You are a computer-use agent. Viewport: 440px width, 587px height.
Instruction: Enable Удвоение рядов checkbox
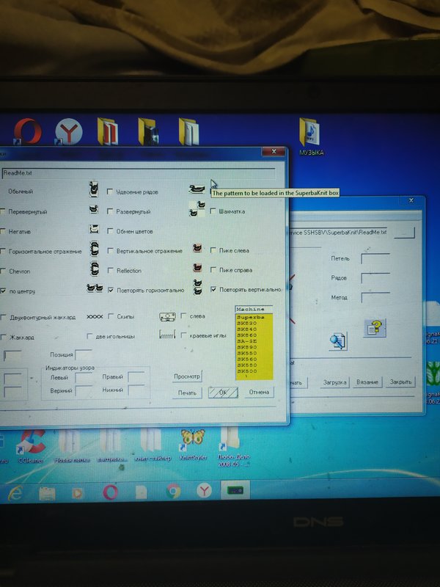point(111,192)
